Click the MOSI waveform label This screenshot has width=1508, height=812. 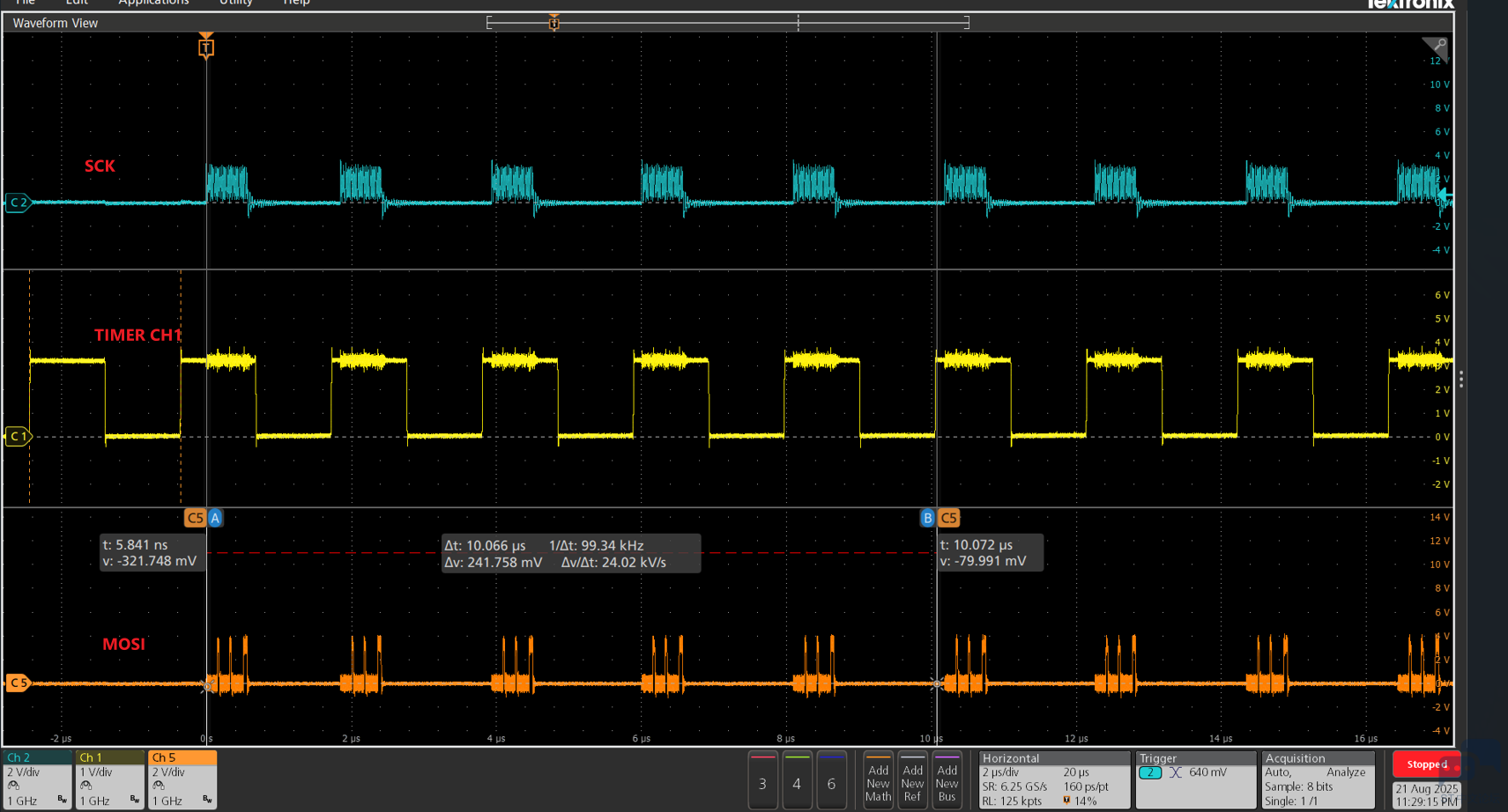(x=123, y=644)
